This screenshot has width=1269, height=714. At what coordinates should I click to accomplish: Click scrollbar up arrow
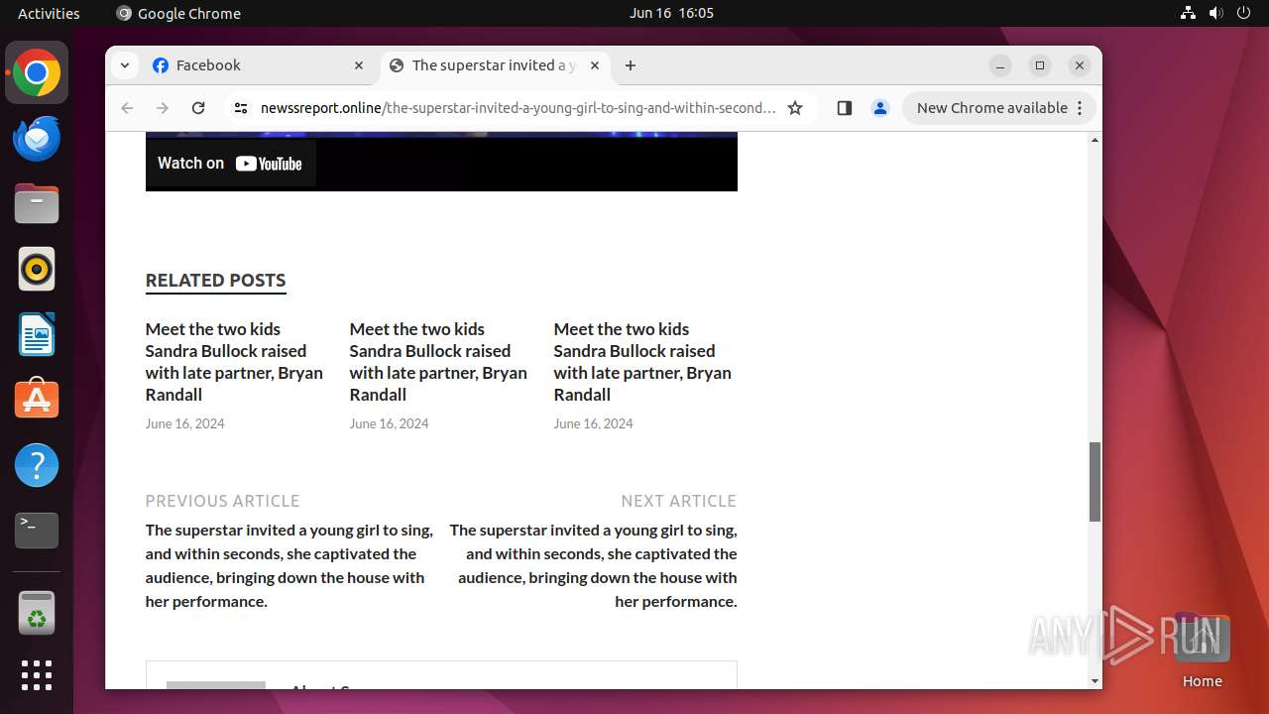tap(1095, 140)
